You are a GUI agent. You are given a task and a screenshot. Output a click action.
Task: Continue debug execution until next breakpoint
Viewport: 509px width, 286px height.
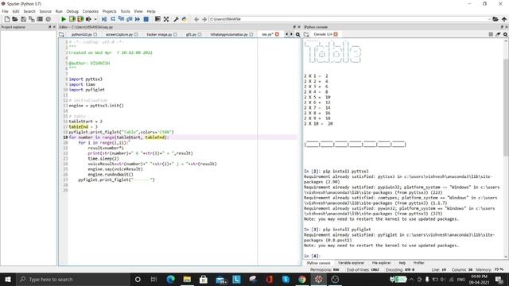coord(138,19)
